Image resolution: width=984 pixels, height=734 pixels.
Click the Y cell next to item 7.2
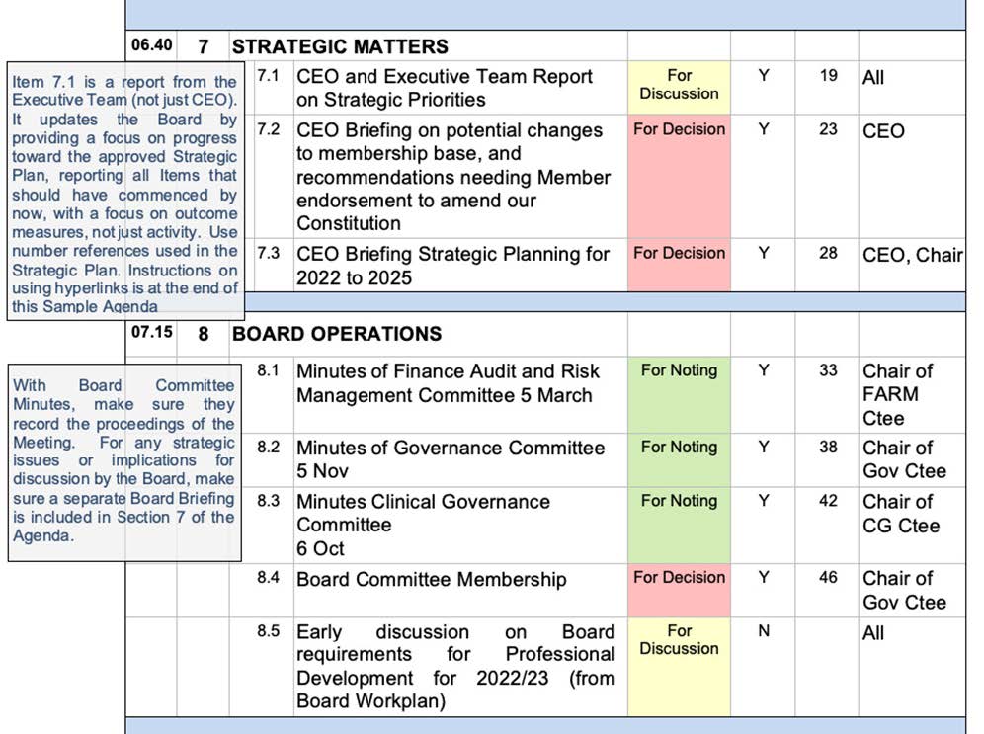[762, 130]
